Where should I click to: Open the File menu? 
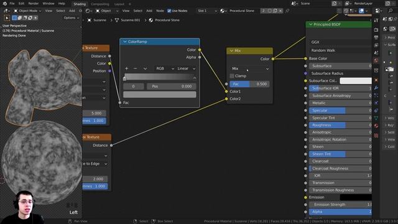point(12,4)
